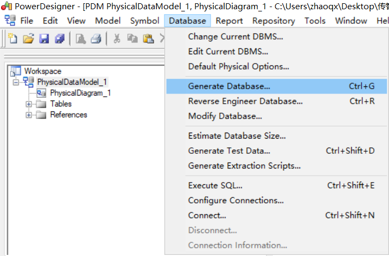389x256 pixels.
Task: Choose Generate Test Data option
Action: tap(229, 151)
